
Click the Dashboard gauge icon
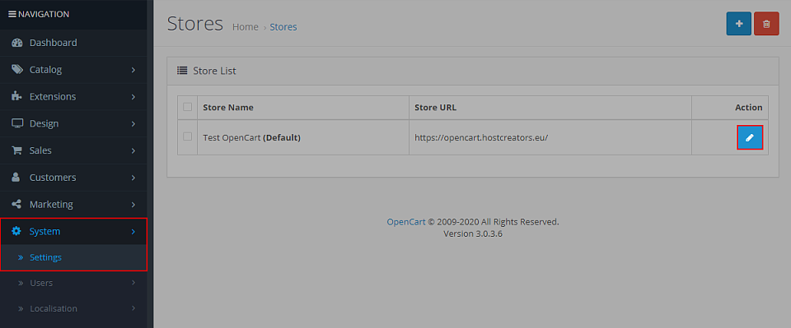click(17, 43)
